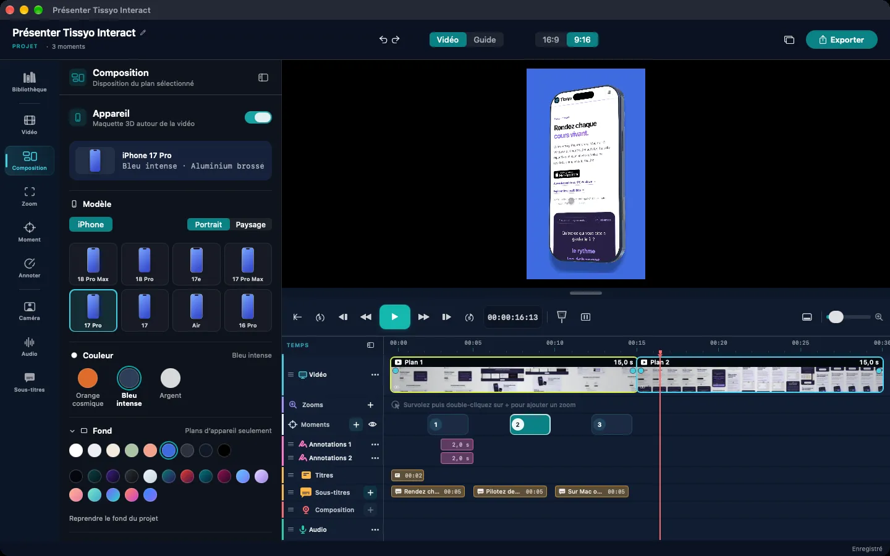The width and height of the screenshot is (890, 556).
Task: Collapse the Fond section chevron
Action: (x=72, y=431)
